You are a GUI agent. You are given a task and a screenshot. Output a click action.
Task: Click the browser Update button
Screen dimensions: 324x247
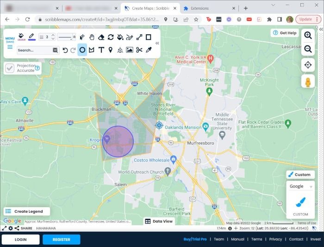pyautogui.click(x=308, y=19)
